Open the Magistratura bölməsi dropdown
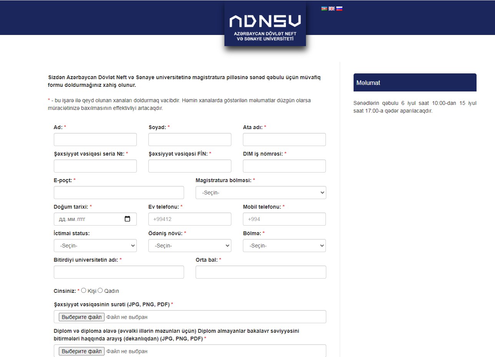Image resolution: width=495 pixels, height=357 pixels. (x=261, y=193)
